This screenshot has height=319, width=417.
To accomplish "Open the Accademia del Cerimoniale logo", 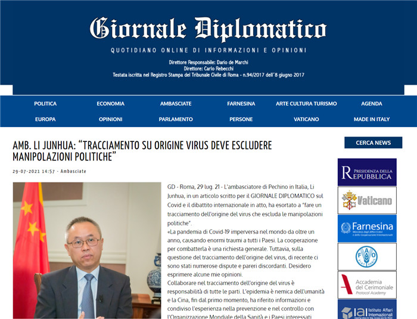I will (367, 285).
